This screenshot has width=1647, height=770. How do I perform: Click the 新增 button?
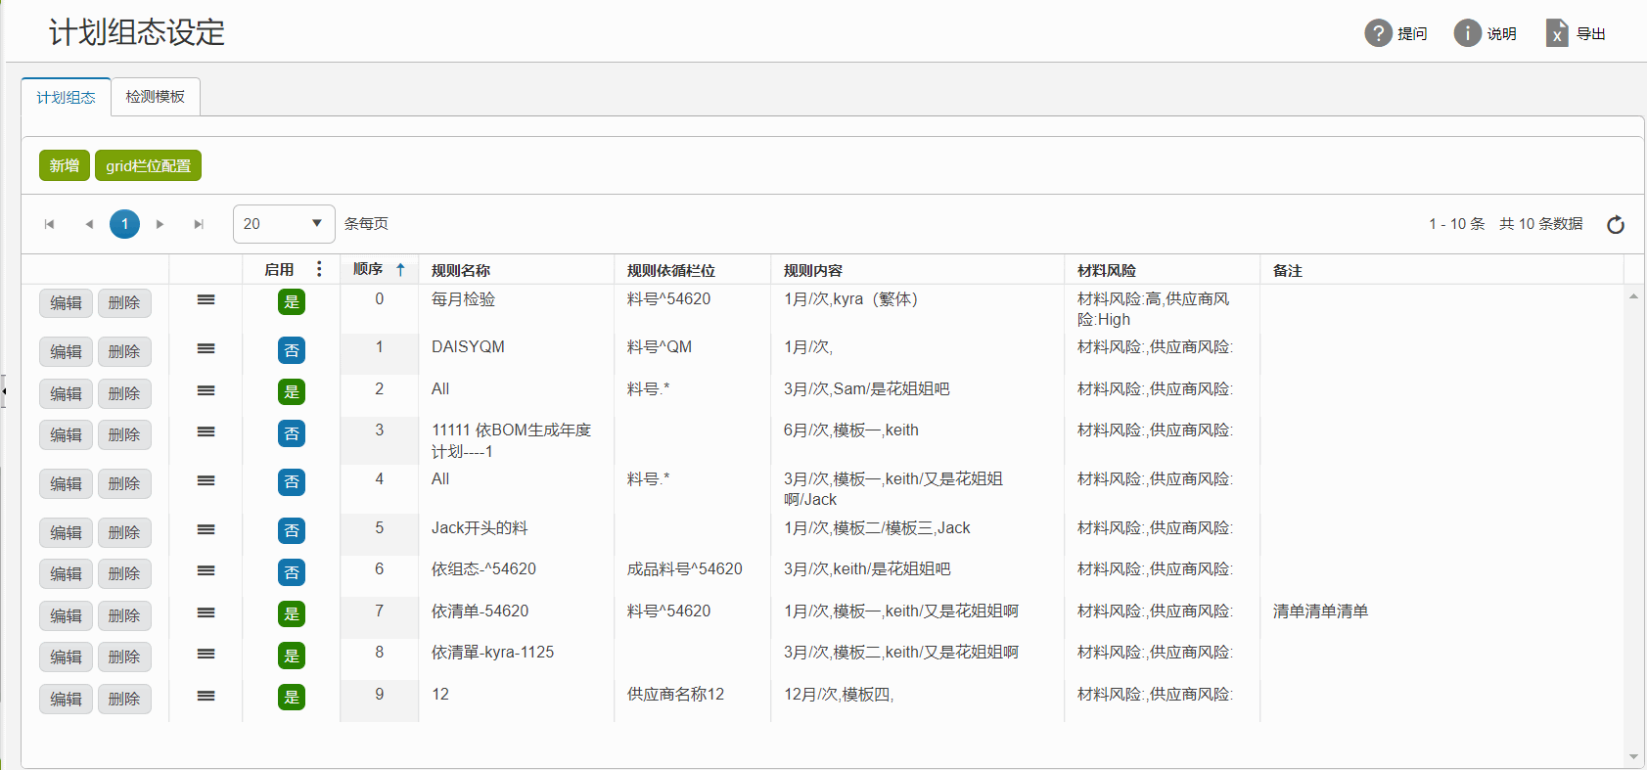point(65,165)
